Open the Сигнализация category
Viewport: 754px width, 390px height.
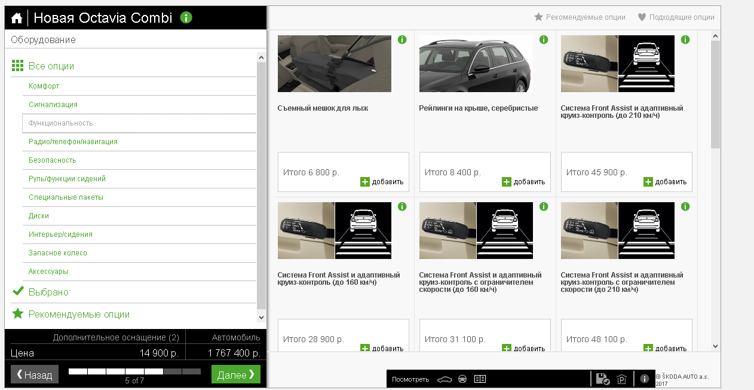click(x=139, y=105)
